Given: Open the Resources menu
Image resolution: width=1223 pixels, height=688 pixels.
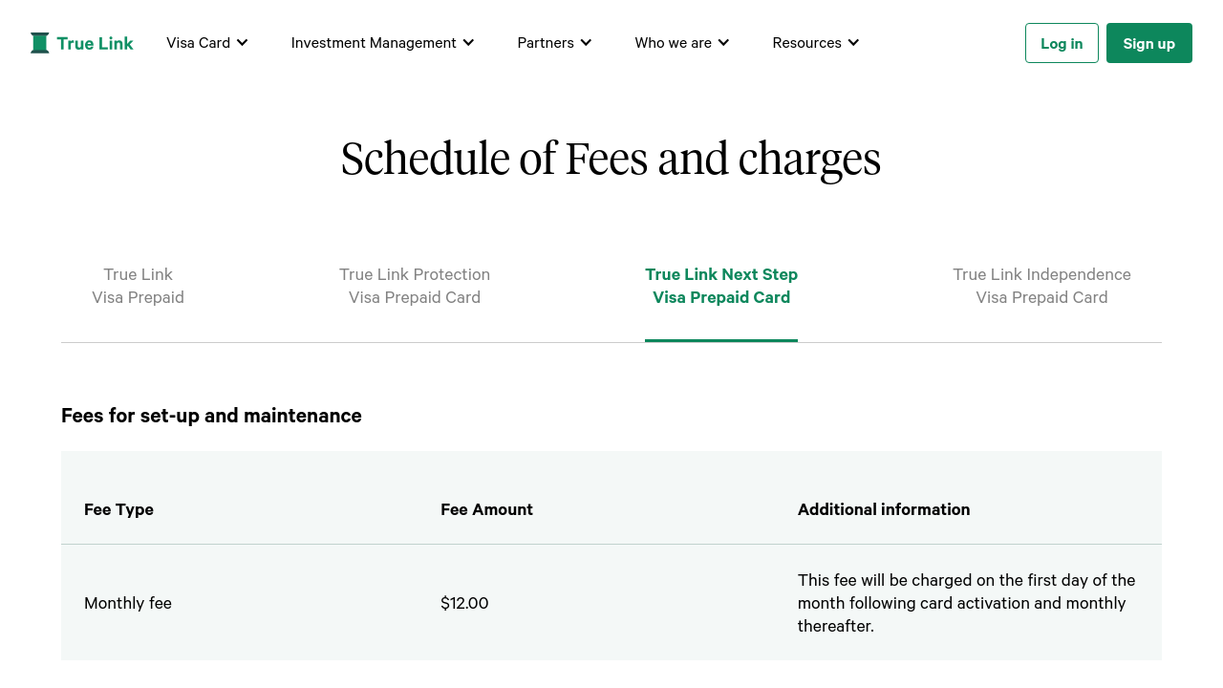Looking at the screenshot, I should coord(806,43).
